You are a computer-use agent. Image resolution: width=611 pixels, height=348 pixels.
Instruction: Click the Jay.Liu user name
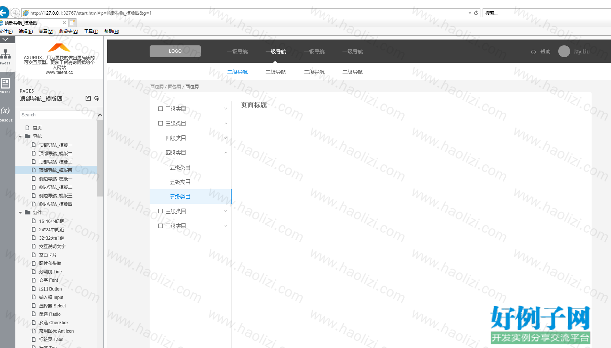(581, 52)
